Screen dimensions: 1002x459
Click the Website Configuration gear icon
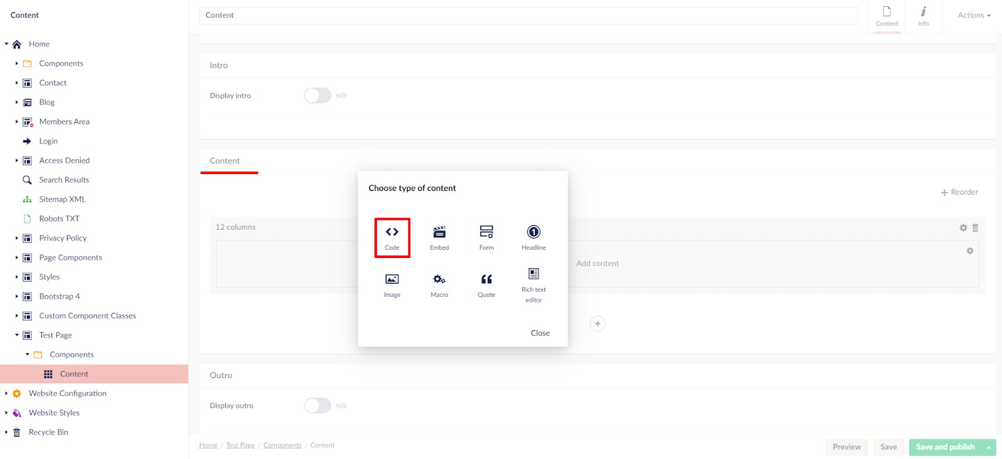tap(17, 393)
